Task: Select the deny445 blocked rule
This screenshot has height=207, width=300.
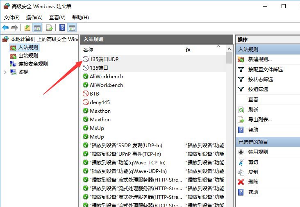Action: pyautogui.click(x=100, y=102)
